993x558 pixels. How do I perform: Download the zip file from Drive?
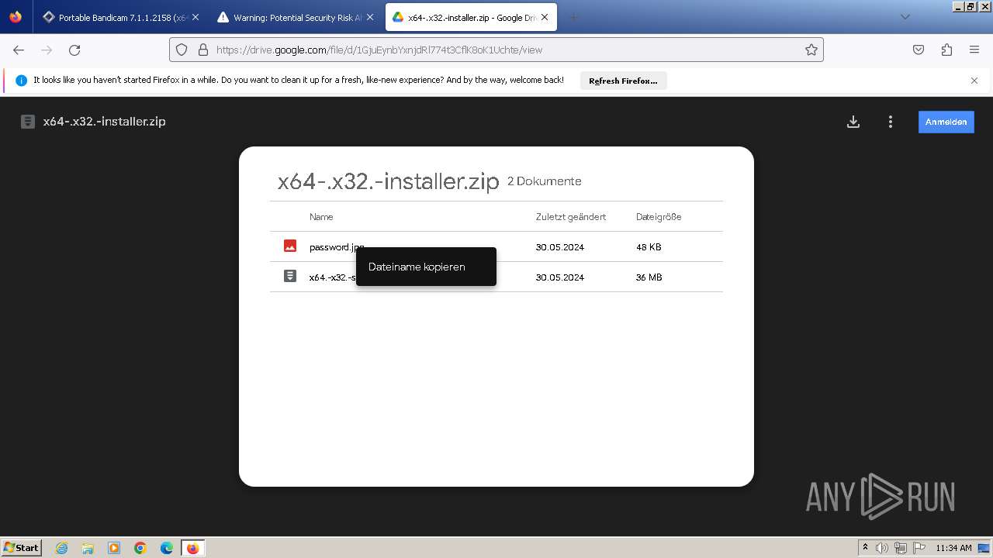coord(853,122)
